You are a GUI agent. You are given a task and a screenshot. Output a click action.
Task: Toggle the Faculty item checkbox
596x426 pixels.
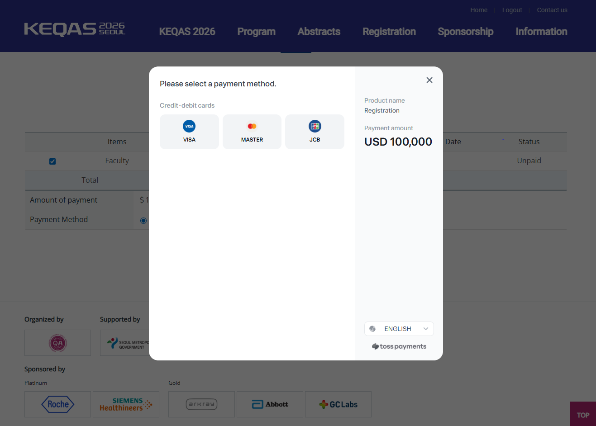coord(52,161)
